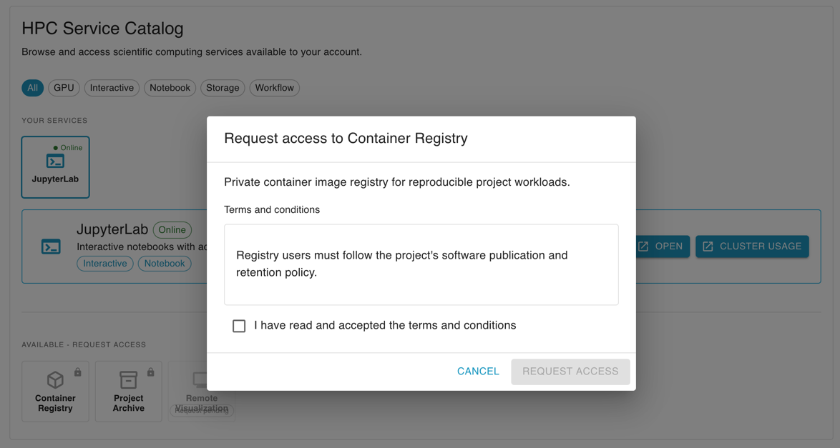
Task: Click the Container Registry tile label
Action: 55,403
